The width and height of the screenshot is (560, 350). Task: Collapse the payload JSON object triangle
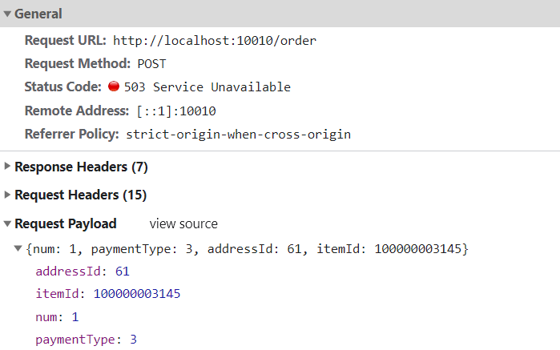(18, 249)
